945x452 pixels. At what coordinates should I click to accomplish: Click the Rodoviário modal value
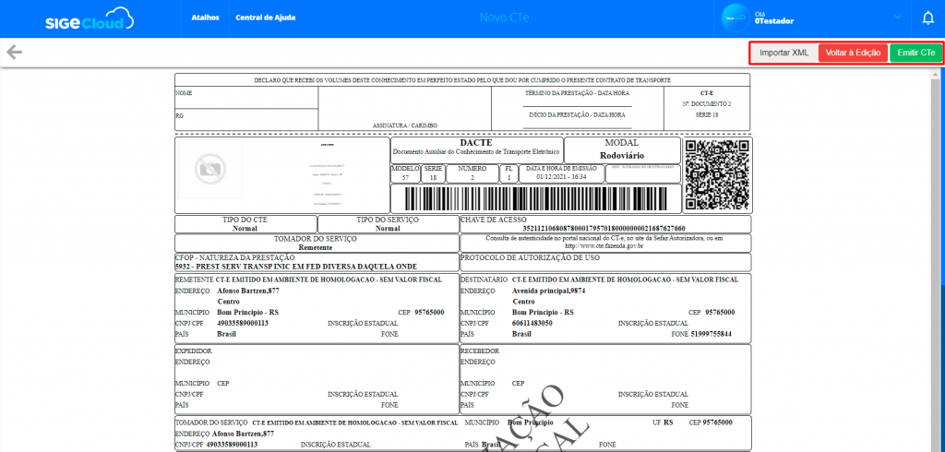(x=621, y=154)
